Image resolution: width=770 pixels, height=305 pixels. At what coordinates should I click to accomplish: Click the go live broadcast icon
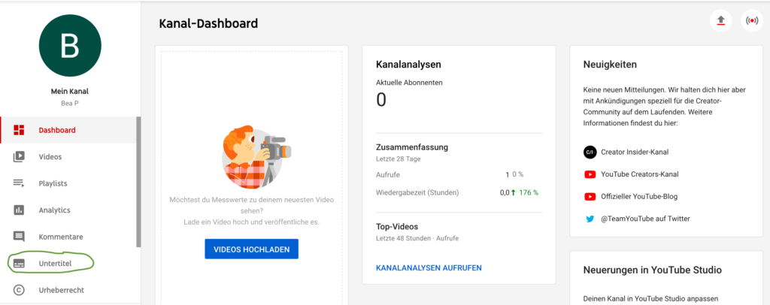(751, 20)
